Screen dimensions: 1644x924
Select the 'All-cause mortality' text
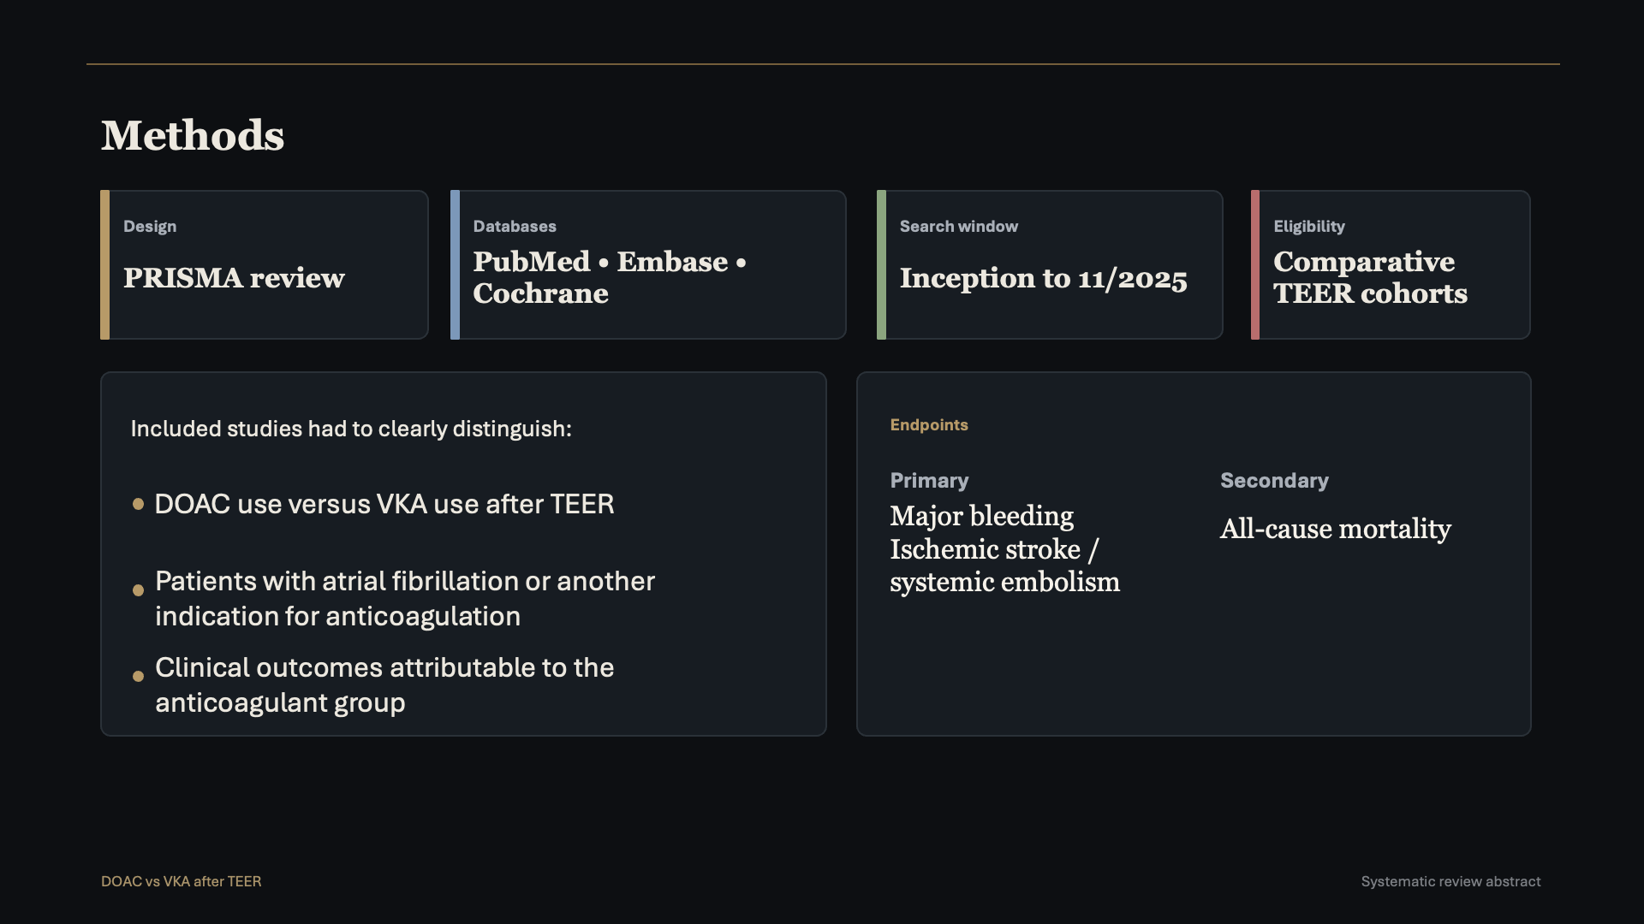[1335, 529]
